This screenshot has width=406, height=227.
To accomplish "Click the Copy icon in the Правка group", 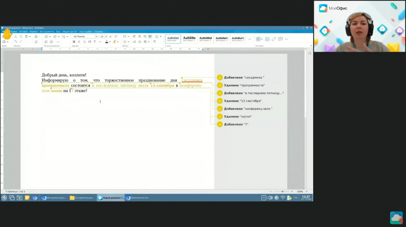I will (21, 37).
